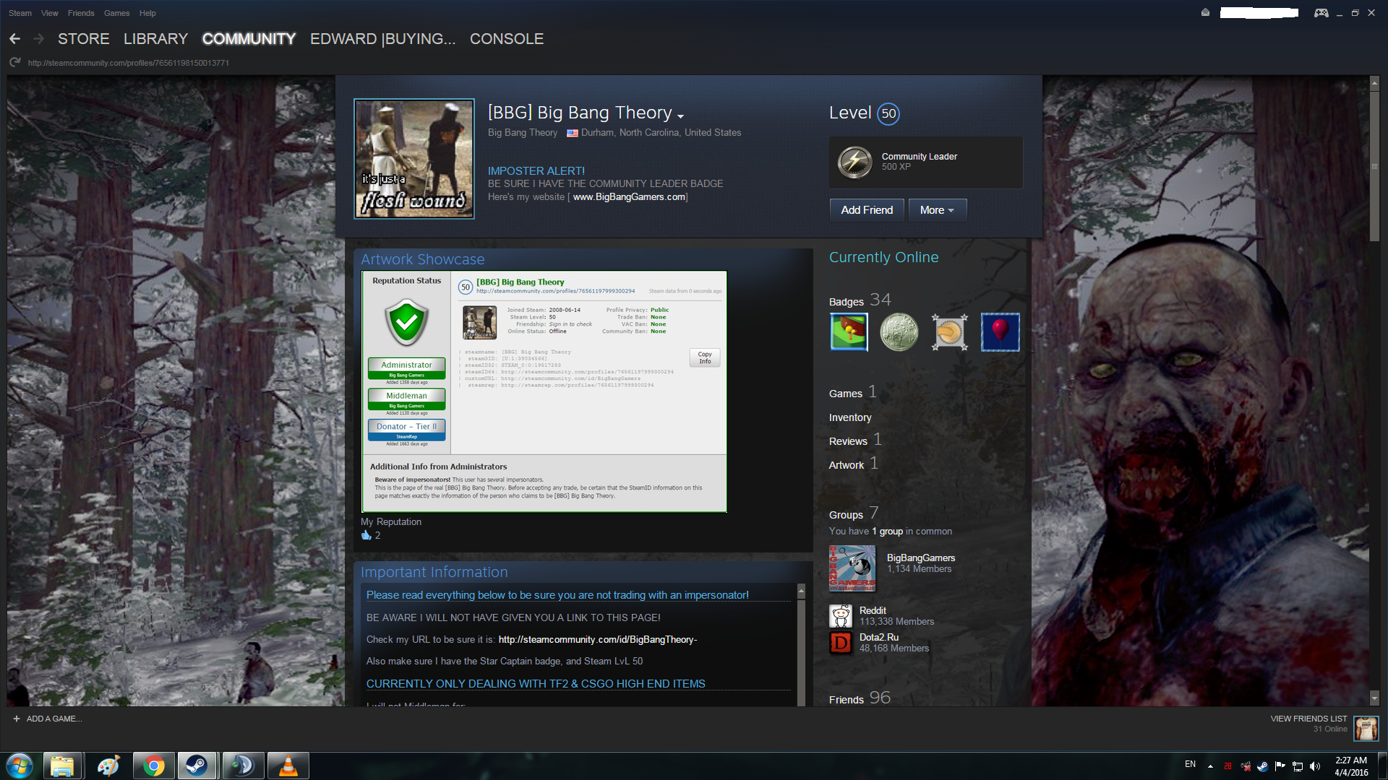
Task: Open Chrome from the Windows taskbar
Action: [153, 766]
